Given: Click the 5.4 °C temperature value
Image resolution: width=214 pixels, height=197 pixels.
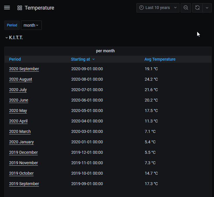Looking at the screenshot, I should [150, 142].
